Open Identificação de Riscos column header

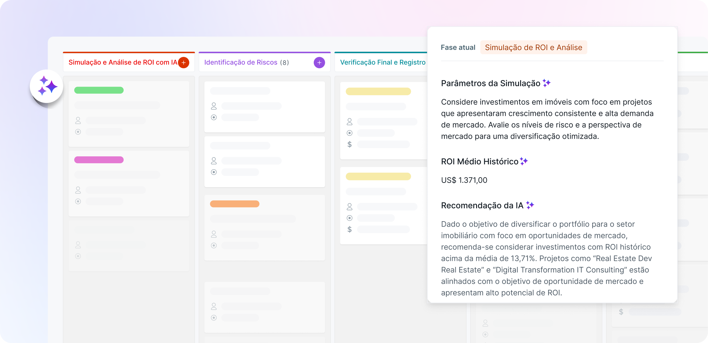tap(241, 62)
